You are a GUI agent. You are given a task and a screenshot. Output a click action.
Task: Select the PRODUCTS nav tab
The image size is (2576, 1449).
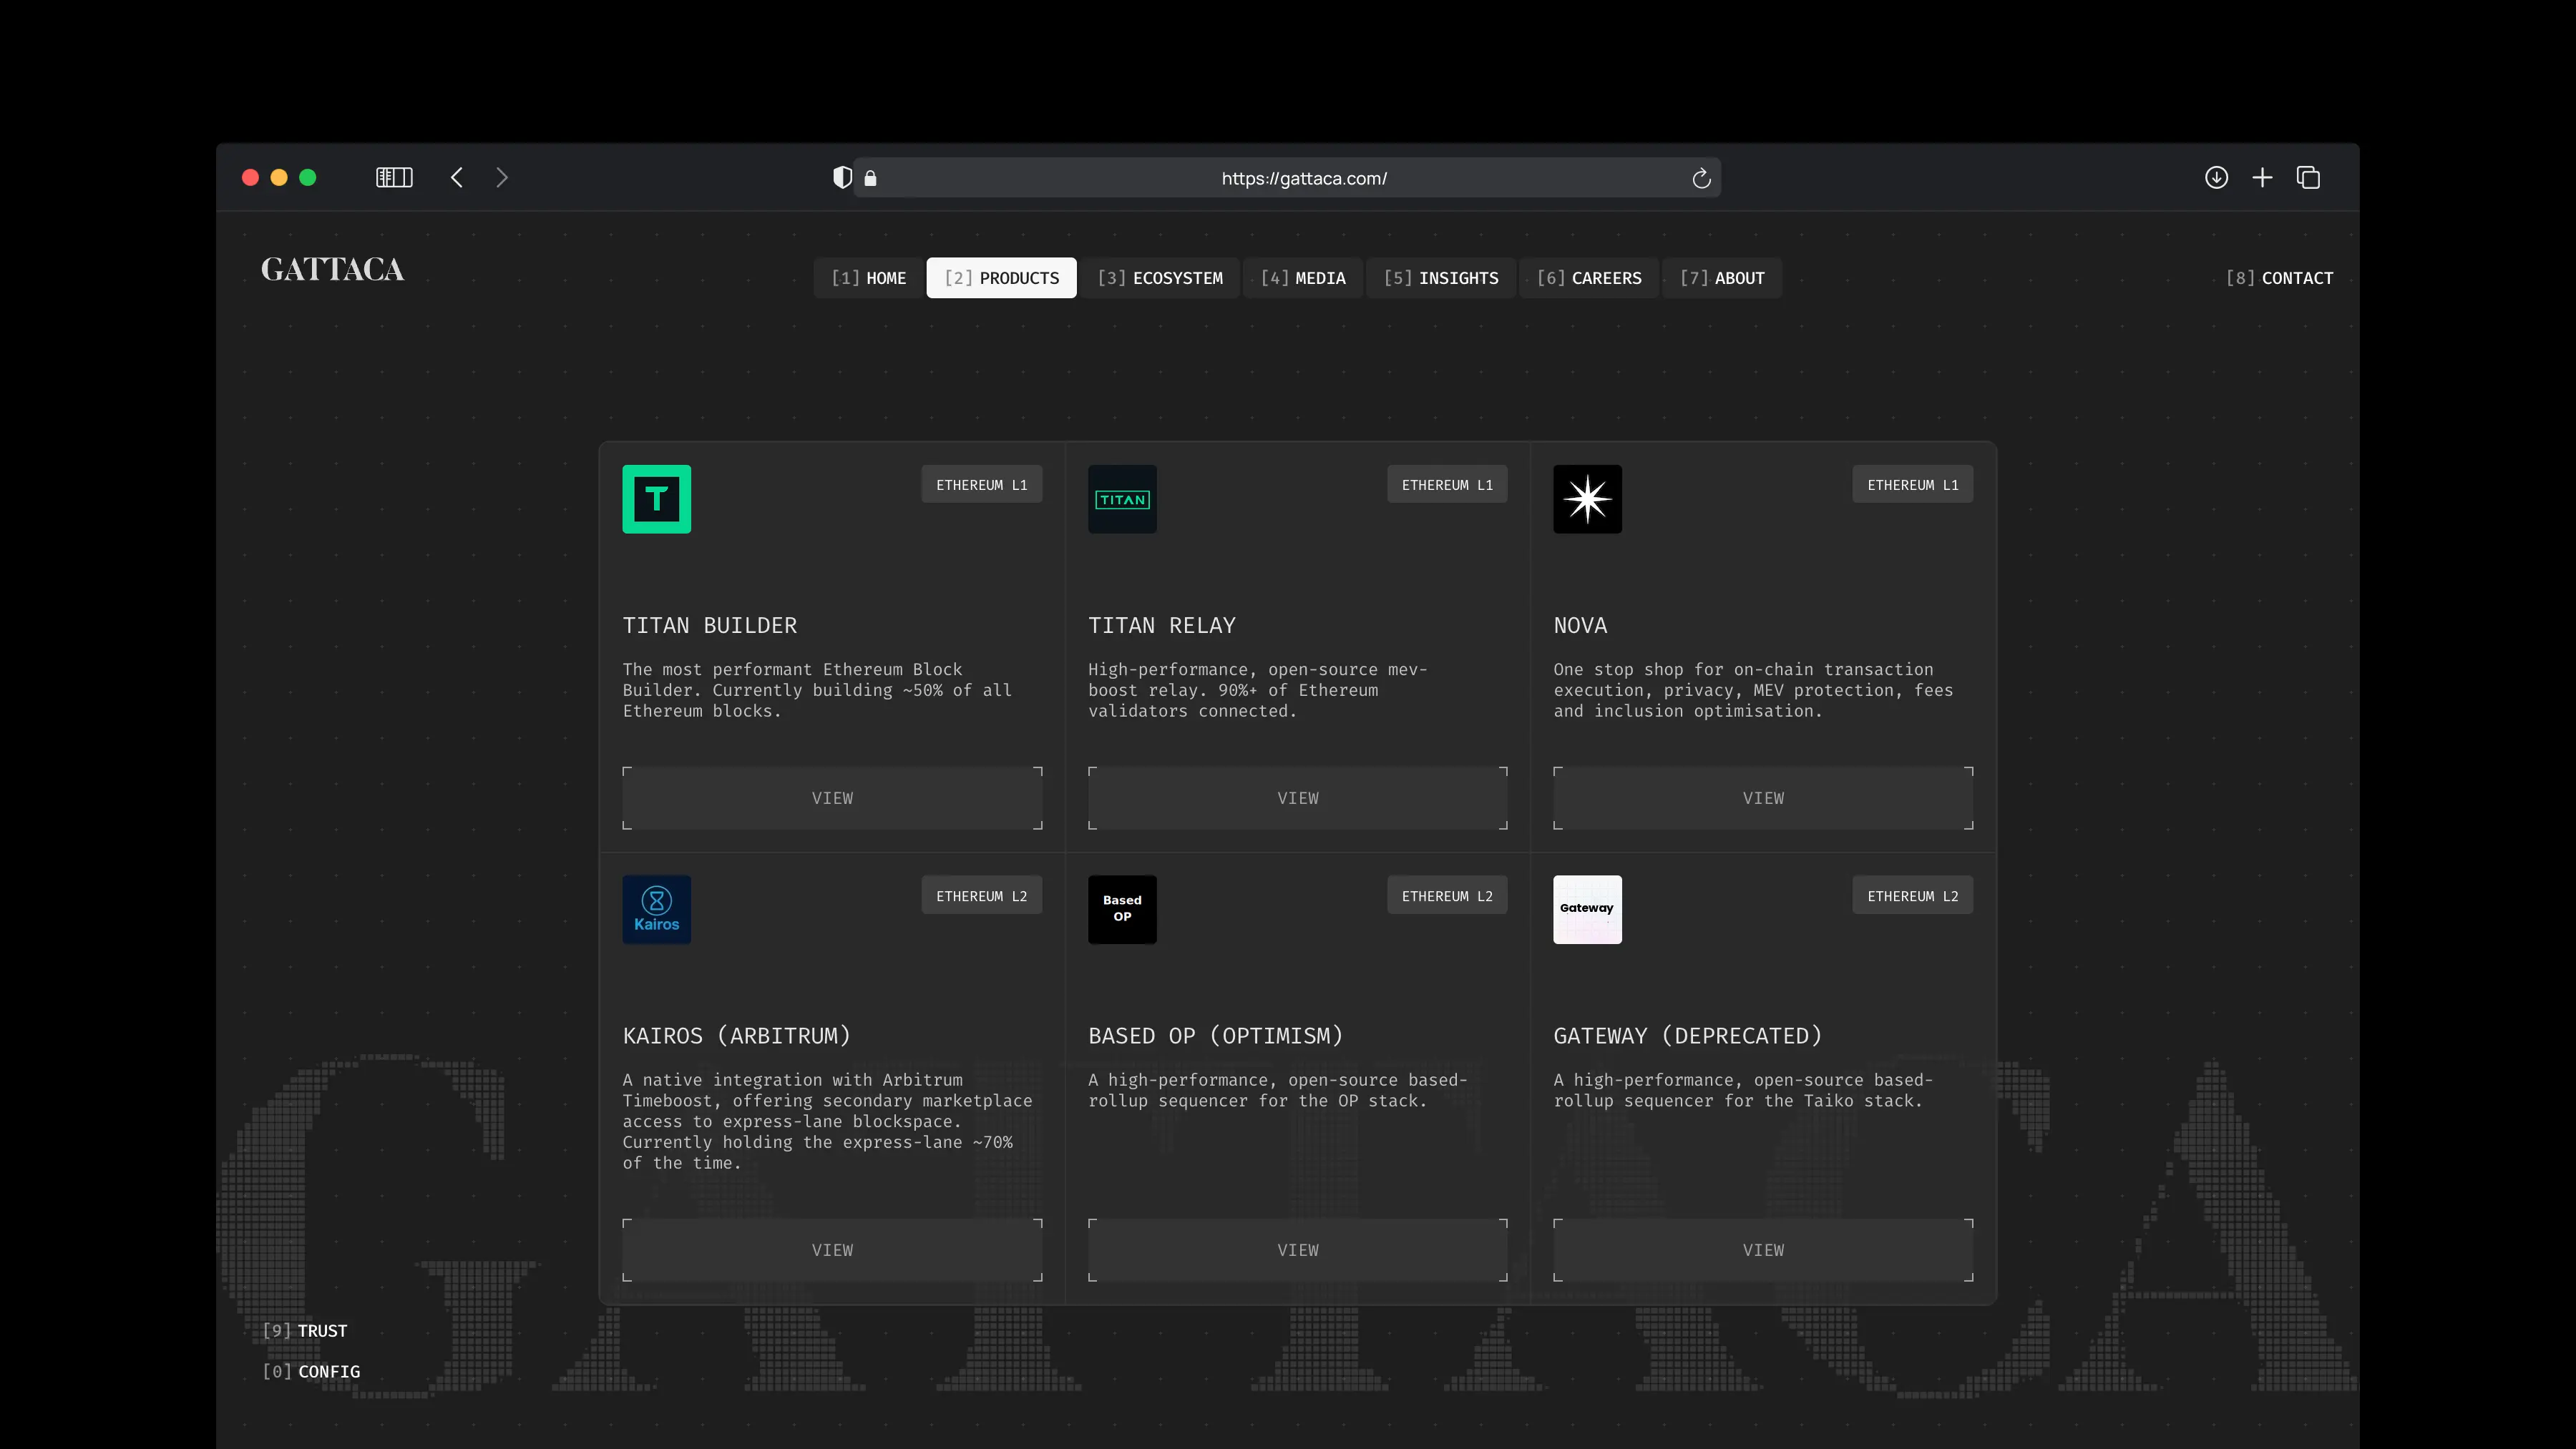point(1001,277)
